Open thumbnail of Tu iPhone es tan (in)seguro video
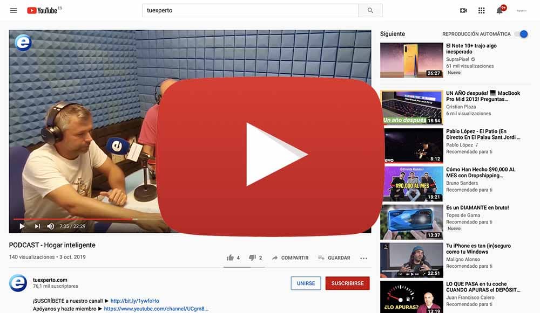The width and height of the screenshot is (540, 313). coord(411,260)
